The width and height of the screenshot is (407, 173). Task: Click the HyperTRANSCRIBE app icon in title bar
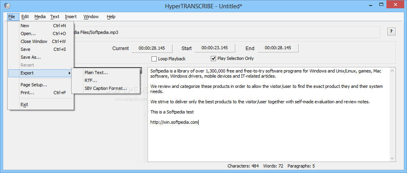click(7, 6)
